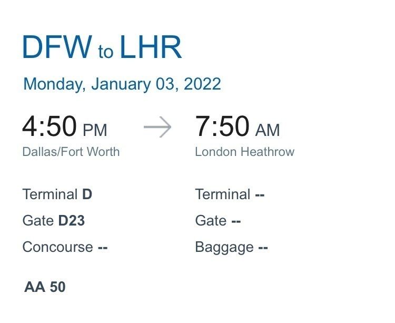Click the 4:50 departure time

[x=50, y=127]
